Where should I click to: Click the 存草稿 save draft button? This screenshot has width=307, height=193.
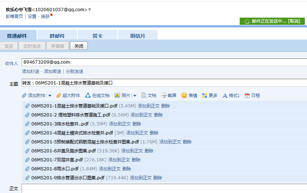pos(58,46)
